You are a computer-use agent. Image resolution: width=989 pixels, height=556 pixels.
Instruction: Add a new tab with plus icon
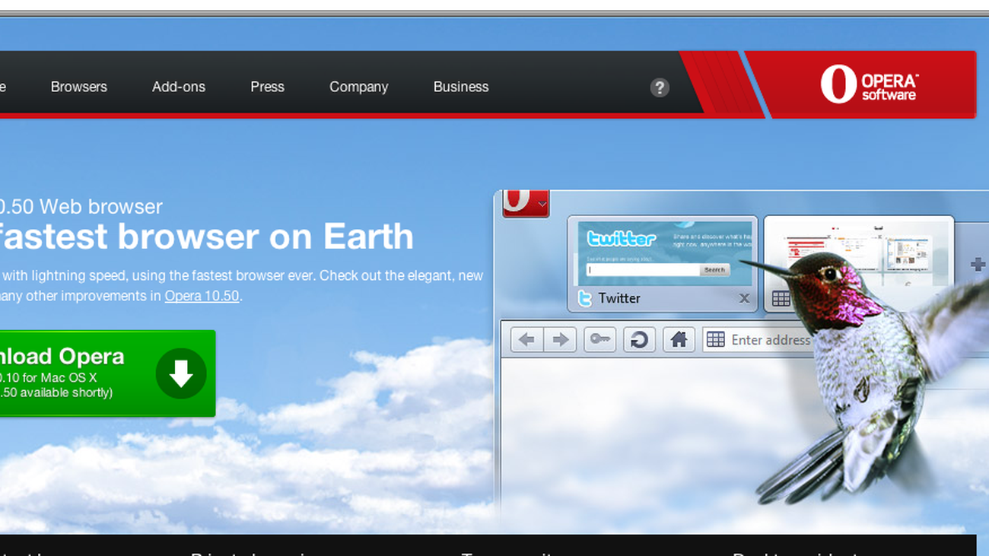(x=978, y=265)
